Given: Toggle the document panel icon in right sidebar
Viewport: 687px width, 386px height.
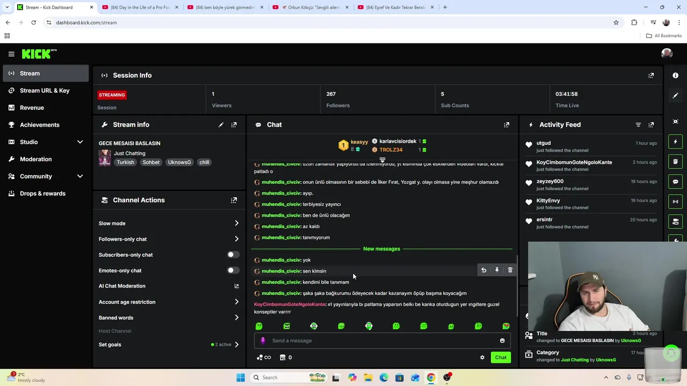Looking at the screenshot, I should point(675,161).
